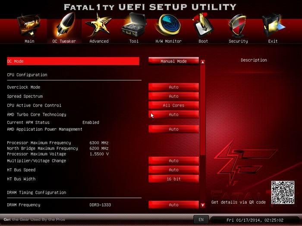
Task: Open the Boot joystick icon
Action: tap(203, 25)
